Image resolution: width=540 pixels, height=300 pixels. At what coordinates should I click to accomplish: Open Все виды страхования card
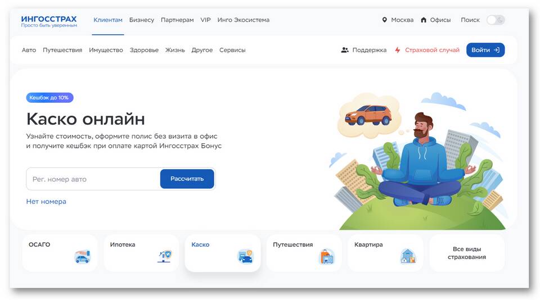467,253
